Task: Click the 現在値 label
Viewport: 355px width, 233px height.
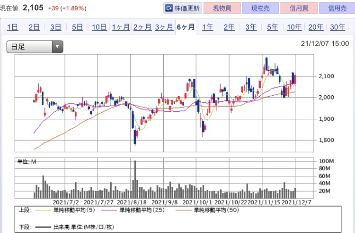Action: pos(9,8)
